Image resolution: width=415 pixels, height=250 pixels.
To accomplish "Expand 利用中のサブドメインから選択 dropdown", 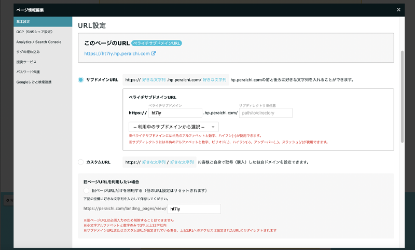I will click(x=173, y=127).
